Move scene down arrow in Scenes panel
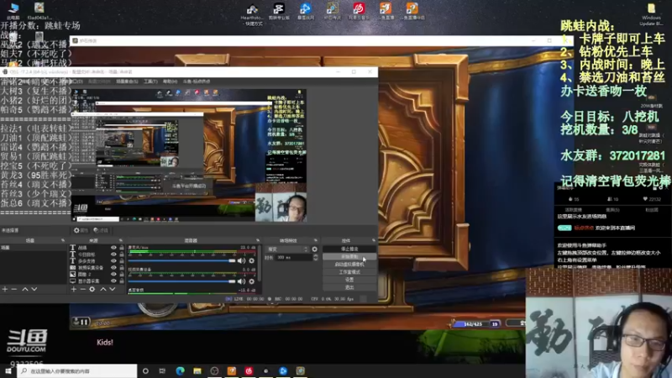 34,289
